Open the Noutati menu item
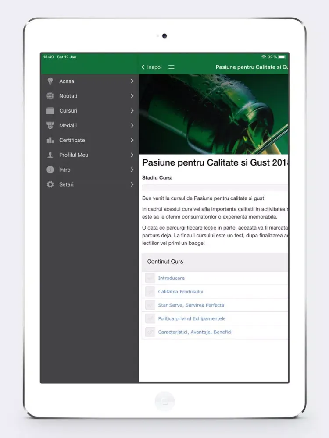 (x=89, y=96)
